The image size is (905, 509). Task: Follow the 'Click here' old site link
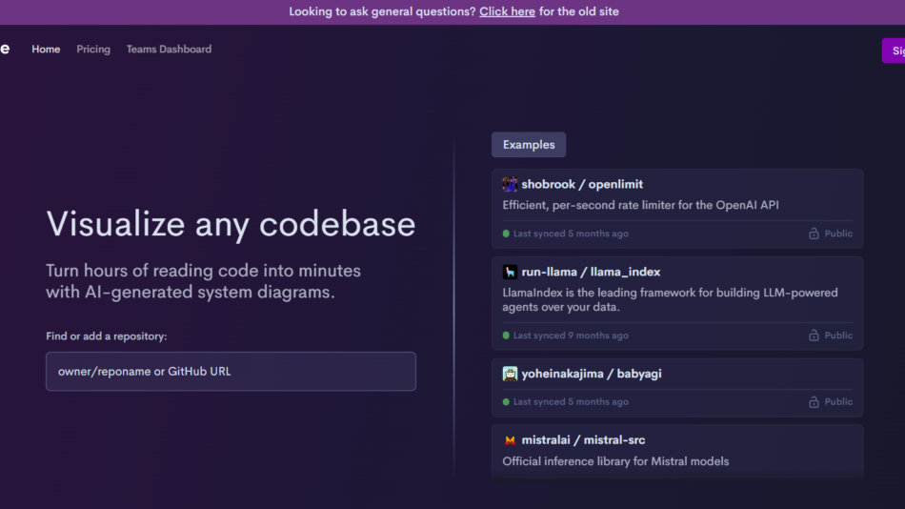(507, 12)
